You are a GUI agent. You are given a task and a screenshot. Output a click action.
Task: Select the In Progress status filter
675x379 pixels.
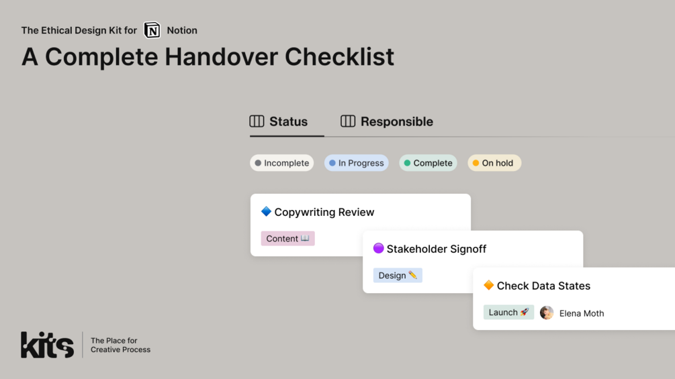click(x=357, y=163)
